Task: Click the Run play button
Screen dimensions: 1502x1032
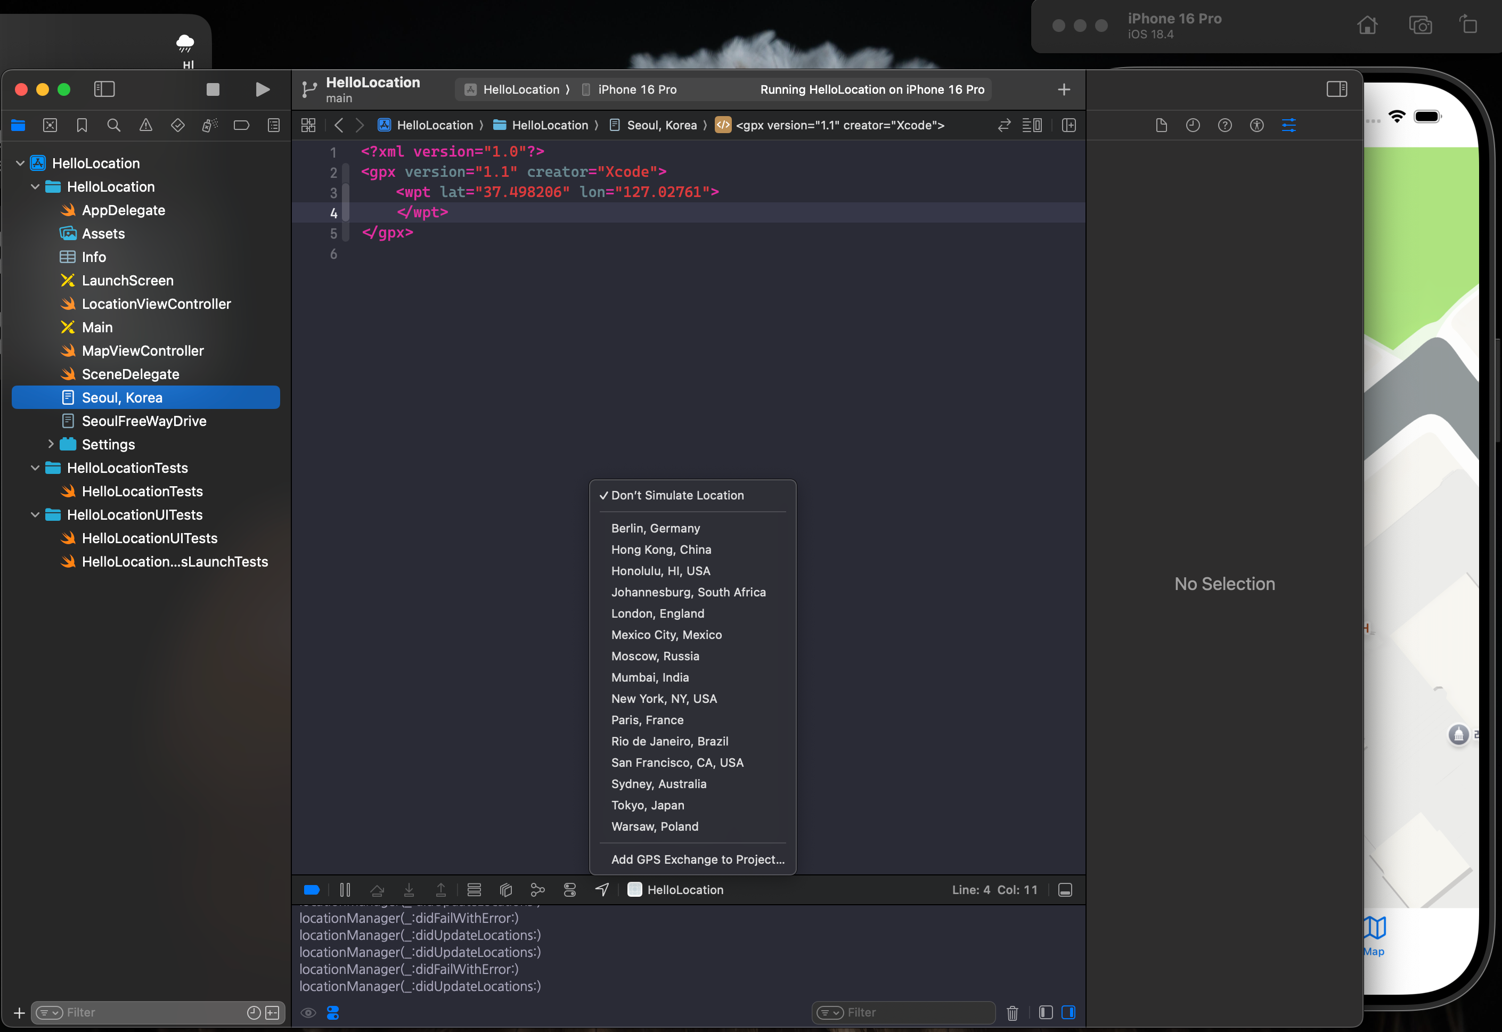Action: coord(262,89)
